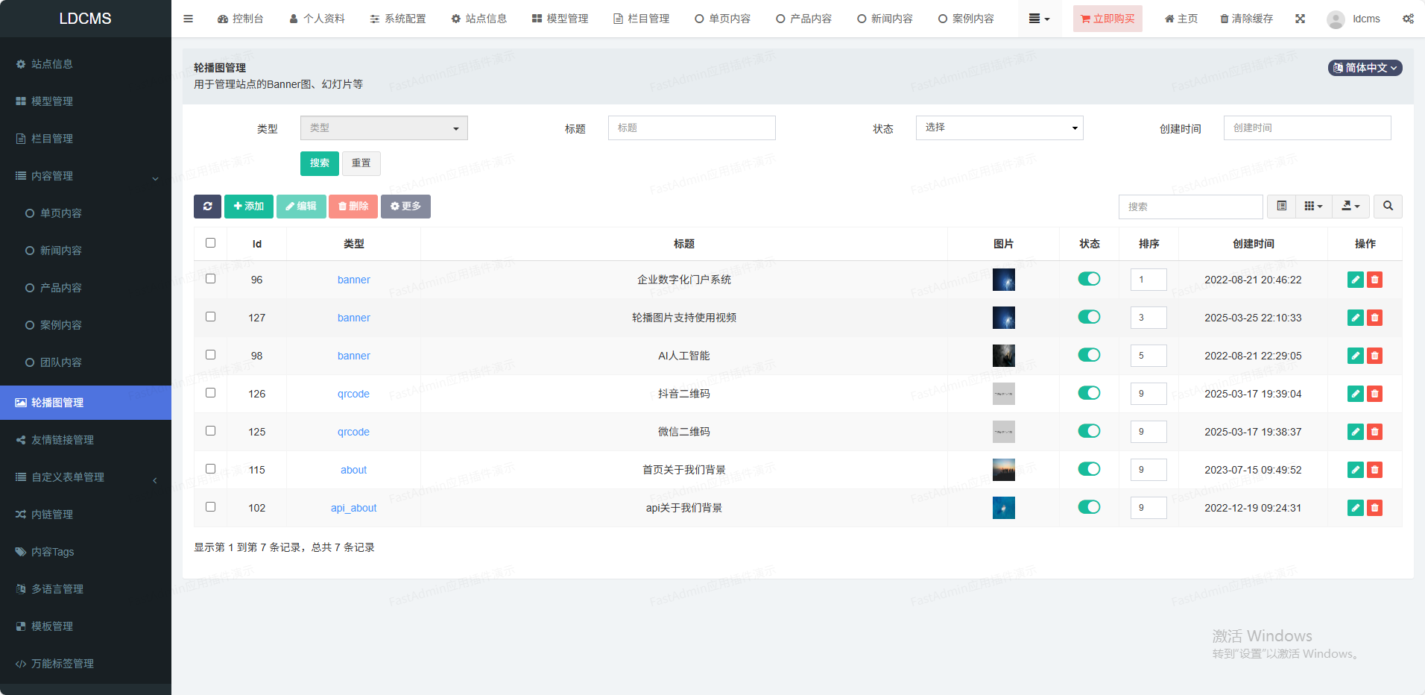Click the green 添加 button
Viewport: 1425px width, 695px height.
tap(248, 207)
